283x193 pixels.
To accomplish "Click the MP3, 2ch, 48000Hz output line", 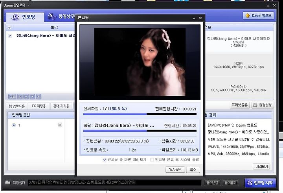I will coord(239,154).
